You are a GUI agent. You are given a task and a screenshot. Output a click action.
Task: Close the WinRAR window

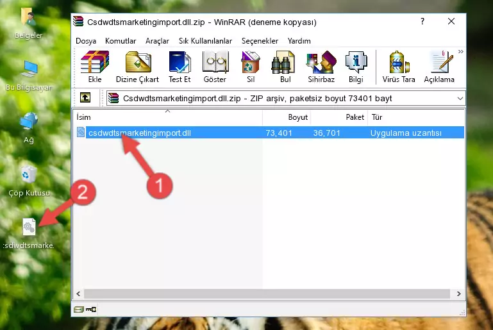click(x=451, y=21)
